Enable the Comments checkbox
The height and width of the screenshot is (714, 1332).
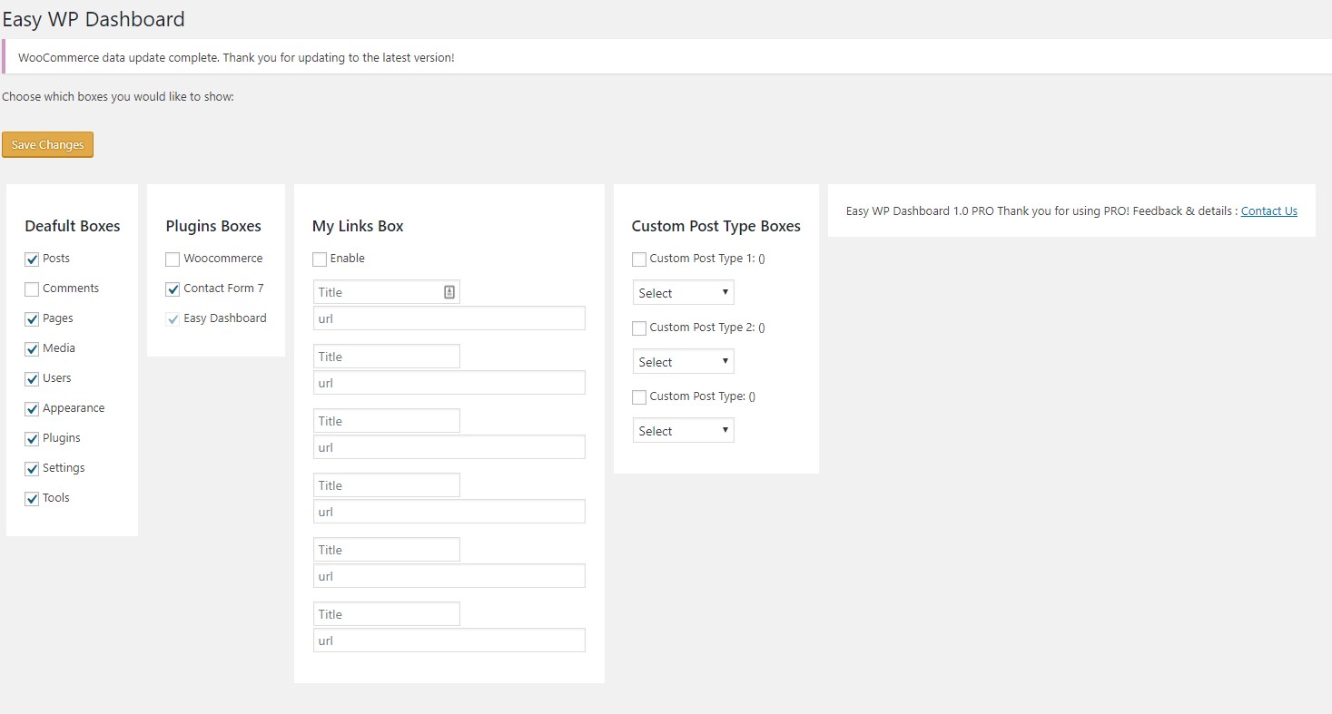coord(32,289)
